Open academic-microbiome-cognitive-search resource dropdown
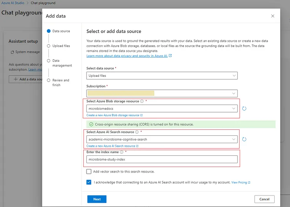Image resolution: width=290 pixels, height=207 pixels. 162,139
